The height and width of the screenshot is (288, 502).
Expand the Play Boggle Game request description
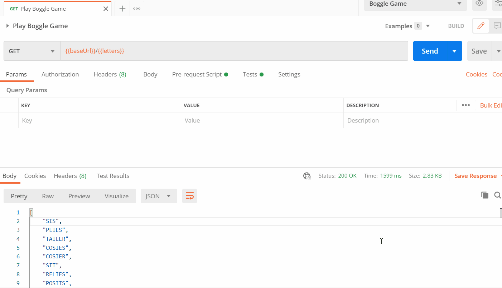click(8, 26)
